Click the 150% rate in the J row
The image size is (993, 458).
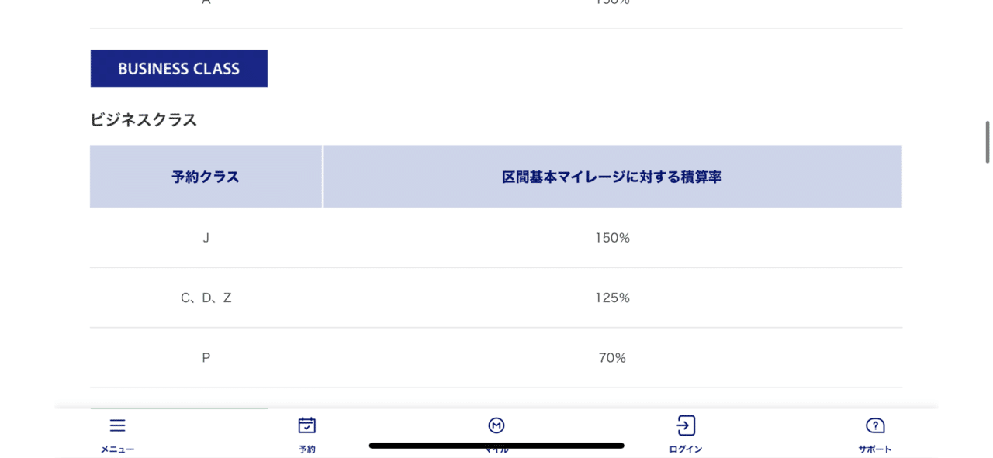(x=612, y=238)
